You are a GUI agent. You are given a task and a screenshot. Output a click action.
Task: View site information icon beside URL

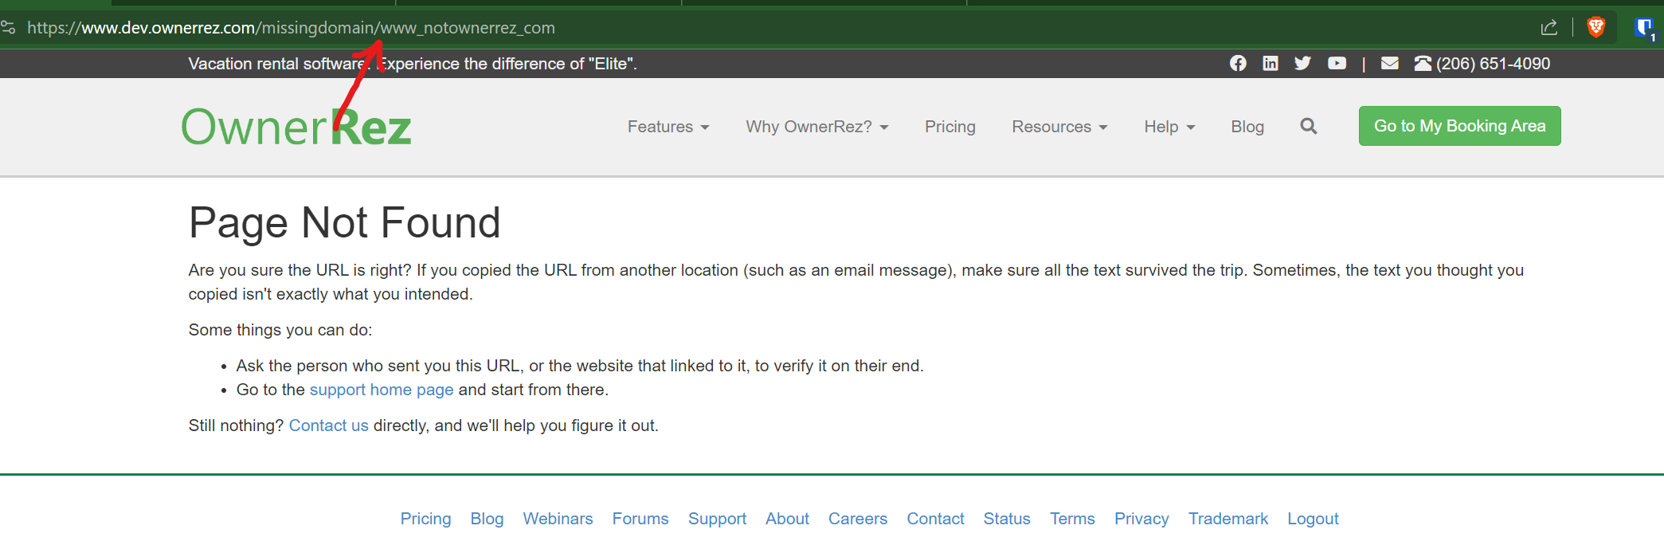click(x=9, y=28)
